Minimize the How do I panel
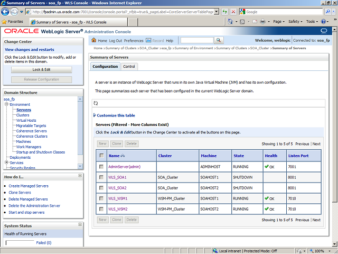The height and width of the screenshot is (254, 338). pyautogui.click(x=80, y=177)
